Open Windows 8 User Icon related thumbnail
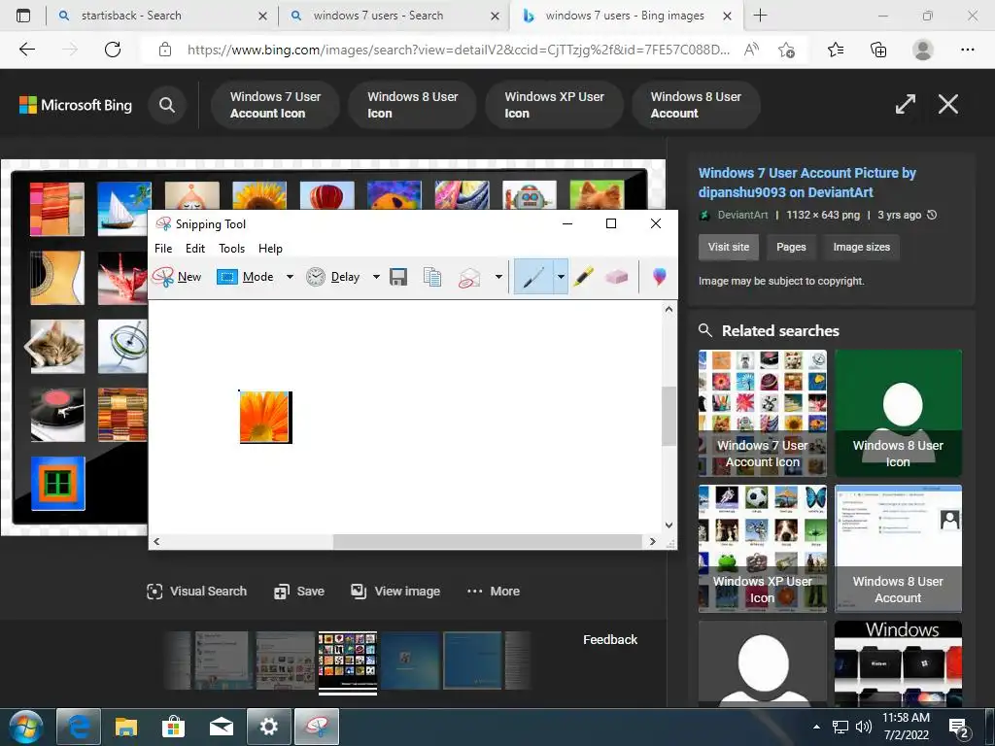995x746 pixels. click(898, 413)
